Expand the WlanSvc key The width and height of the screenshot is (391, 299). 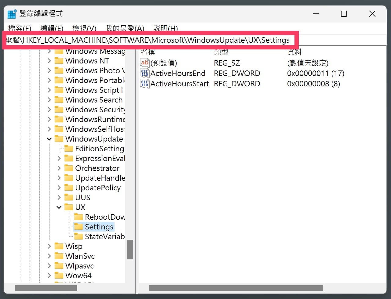click(49, 256)
